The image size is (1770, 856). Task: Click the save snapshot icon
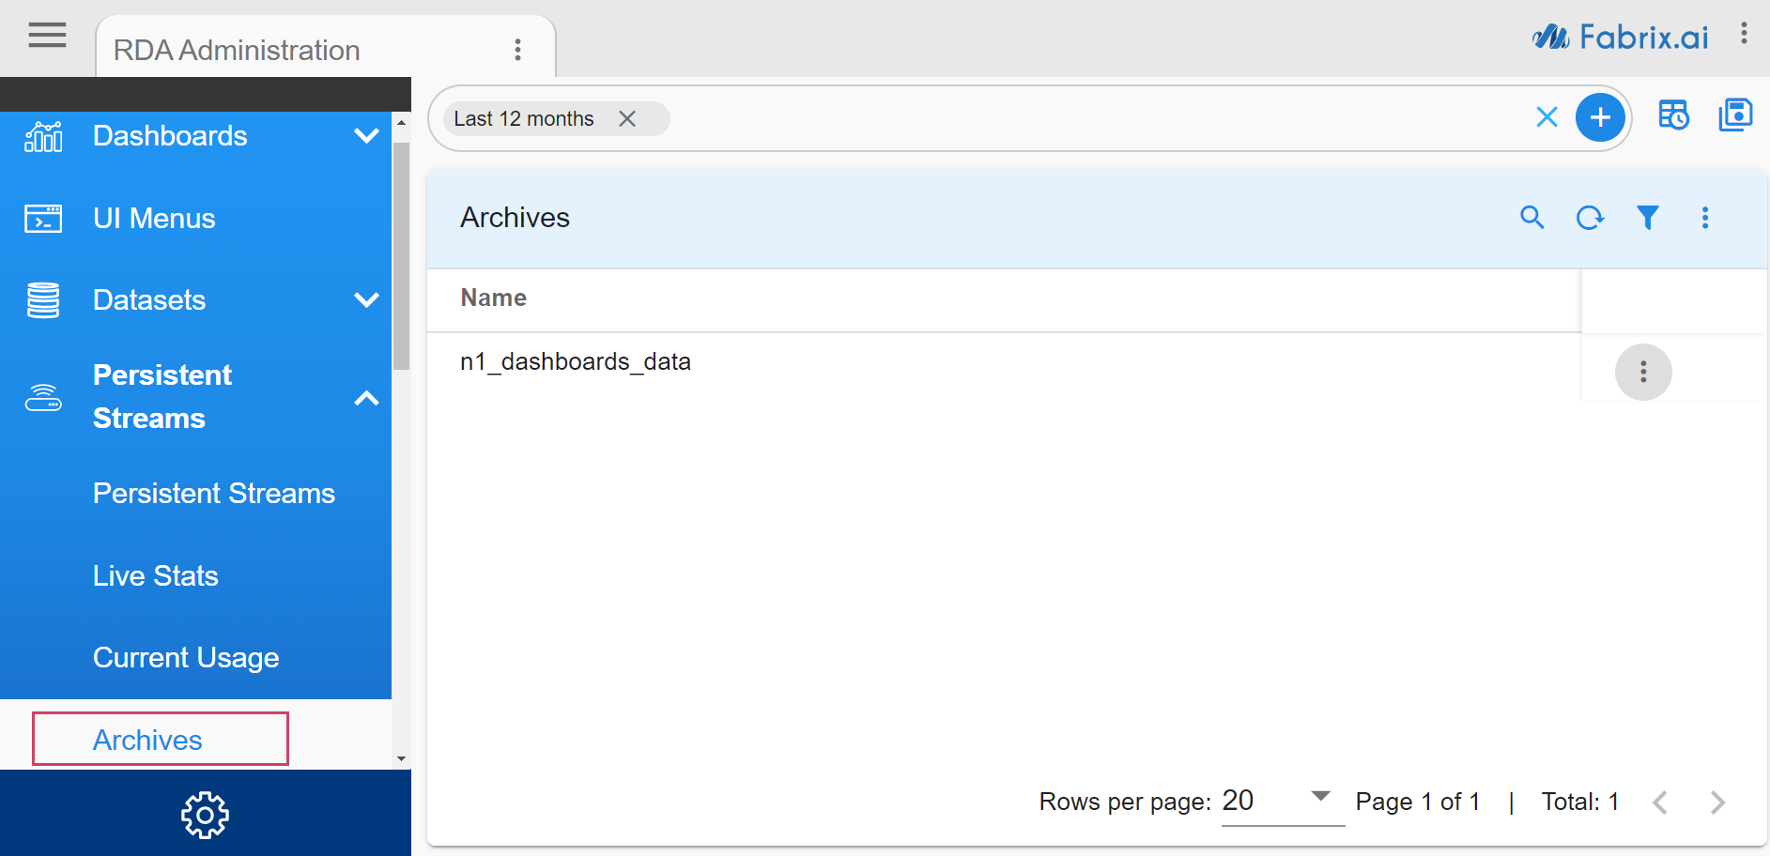pos(1735,115)
